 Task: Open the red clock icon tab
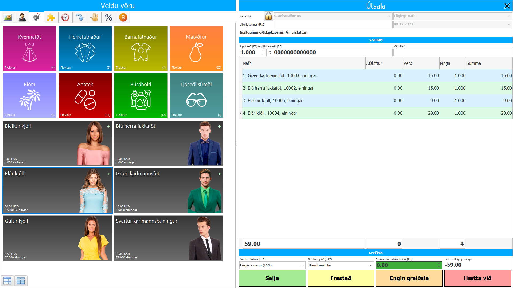coord(65,18)
